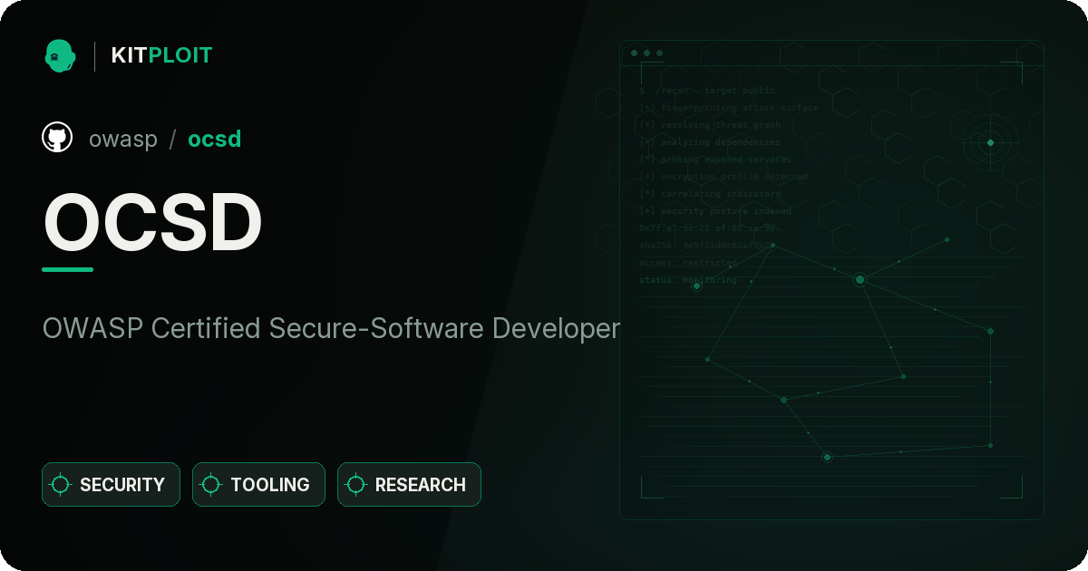Screen dimensions: 1088x571
Task: Click the large OCSD title
Action: click(153, 223)
